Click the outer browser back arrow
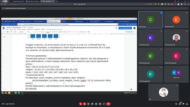190x107 pixels. (2, 4)
